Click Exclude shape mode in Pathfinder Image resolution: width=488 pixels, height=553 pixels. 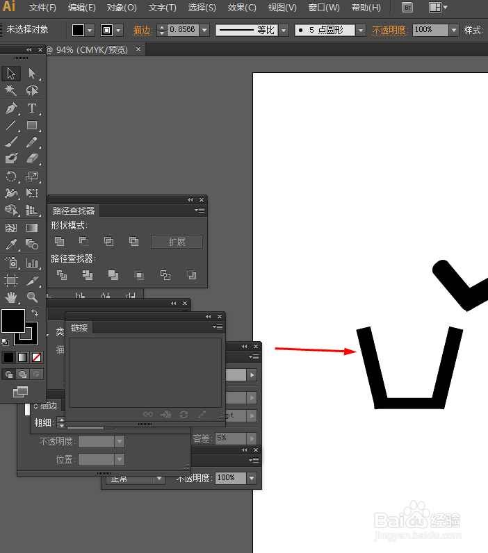pos(133,242)
